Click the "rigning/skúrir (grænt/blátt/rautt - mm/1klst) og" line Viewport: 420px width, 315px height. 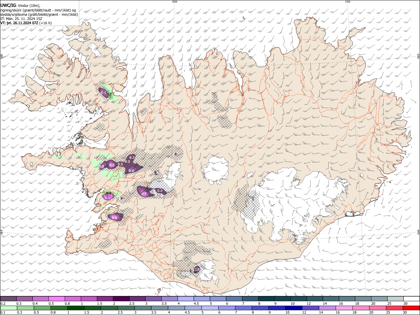click(38, 10)
